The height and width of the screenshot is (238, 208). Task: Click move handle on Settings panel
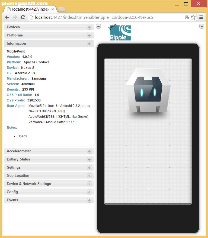pos(89,168)
